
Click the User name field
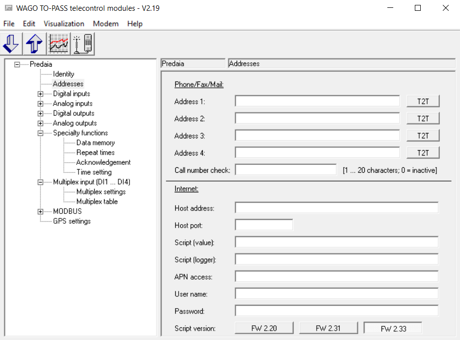336,294
